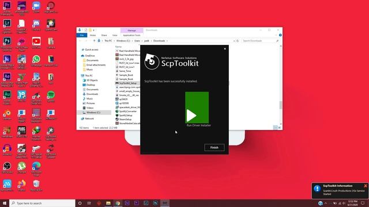Open the Application Tools tab
The height and width of the screenshot is (207, 369).
click(x=131, y=35)
